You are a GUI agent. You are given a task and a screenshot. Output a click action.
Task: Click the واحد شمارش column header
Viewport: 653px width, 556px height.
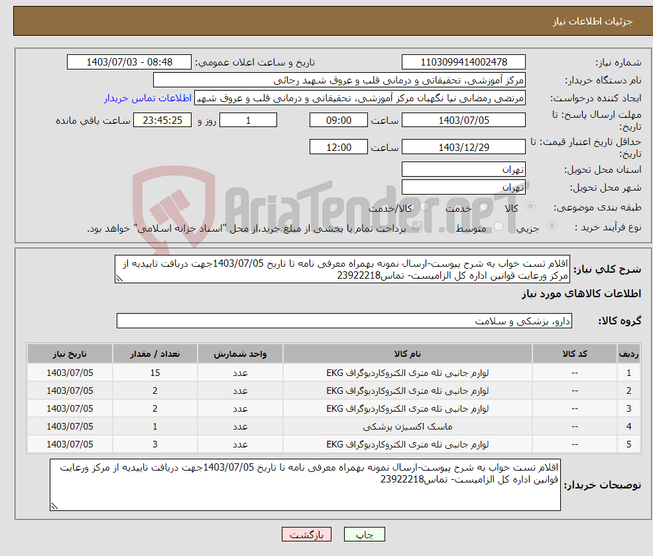240,353
